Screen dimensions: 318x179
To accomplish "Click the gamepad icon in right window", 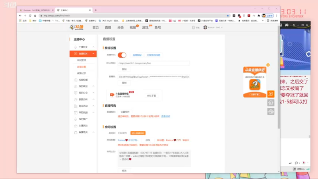I will 287,25.
